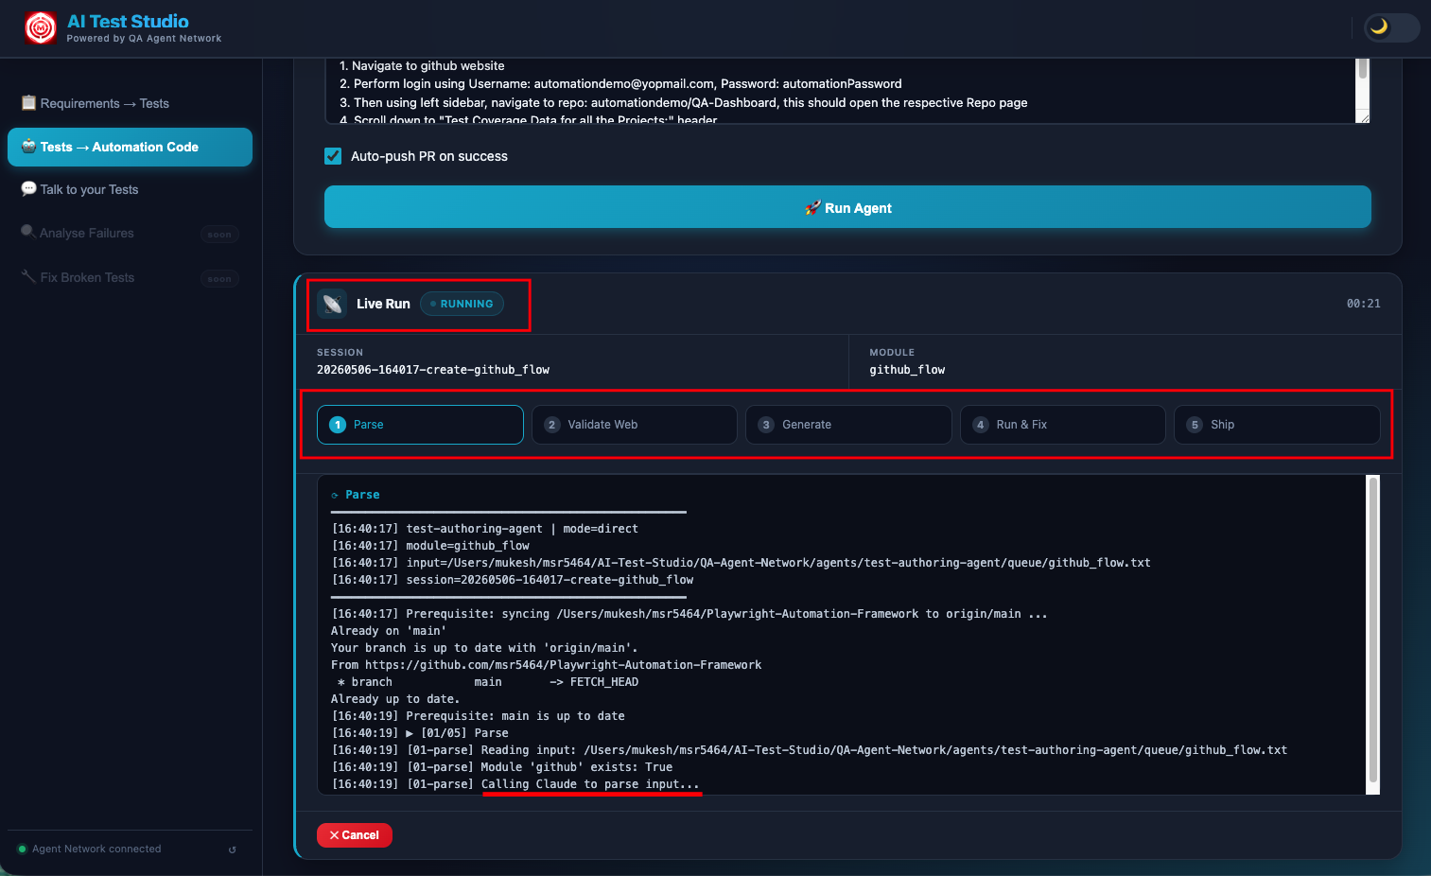
Task: Click the 00:21 run timer
Action: point(1363,304)
